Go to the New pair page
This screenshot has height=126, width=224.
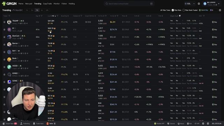(29, 4)
